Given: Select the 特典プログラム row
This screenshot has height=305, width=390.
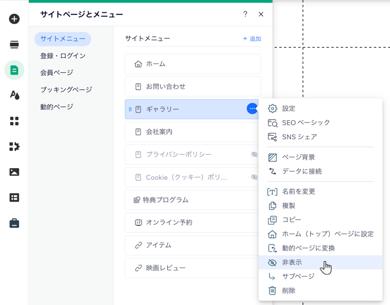Looking at the screenshot, I should [192, 200].
